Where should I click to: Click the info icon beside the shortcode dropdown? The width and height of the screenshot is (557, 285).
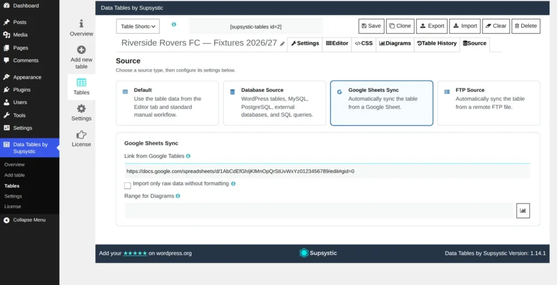click(x=174, y=24)
